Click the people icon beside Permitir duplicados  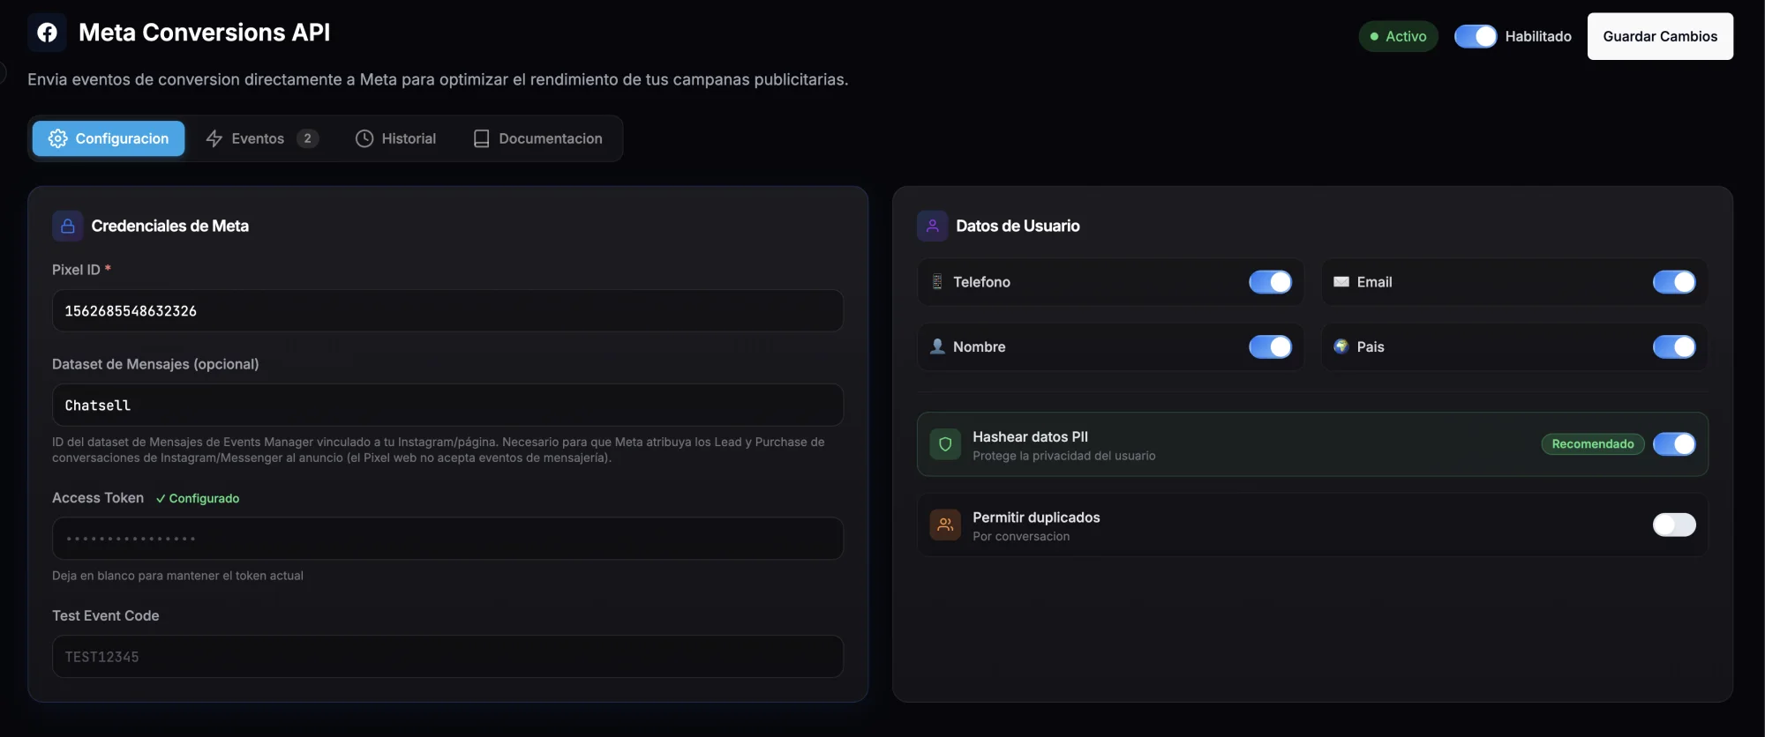coord(945,525)
